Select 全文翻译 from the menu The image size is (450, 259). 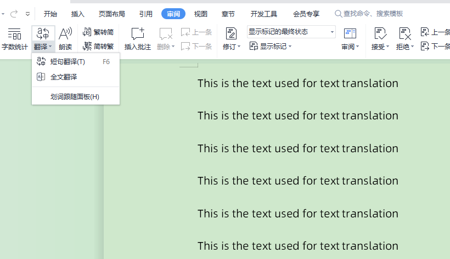click(76, 77)
